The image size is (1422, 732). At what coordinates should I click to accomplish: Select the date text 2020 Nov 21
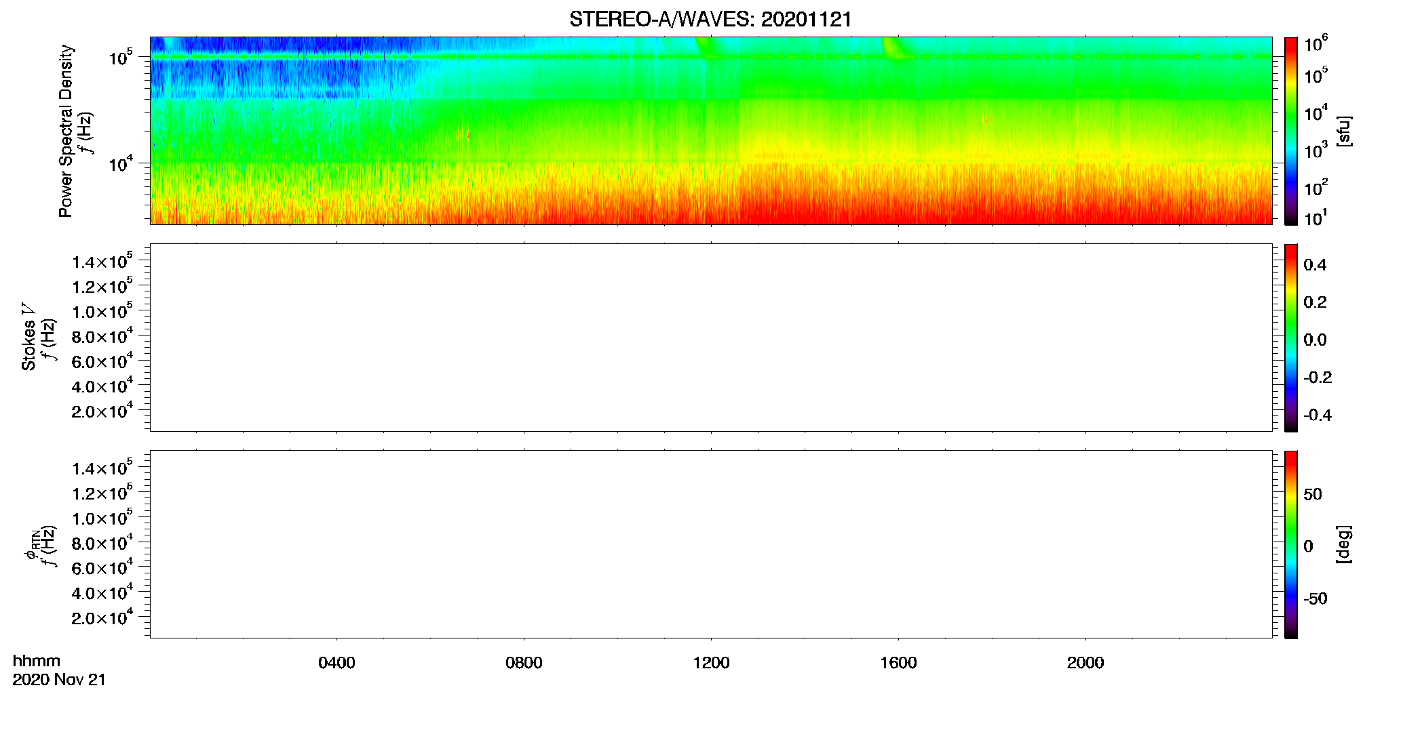coord(59,680)
